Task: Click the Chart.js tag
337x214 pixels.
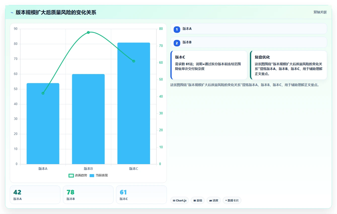Action: click(179, 200)
